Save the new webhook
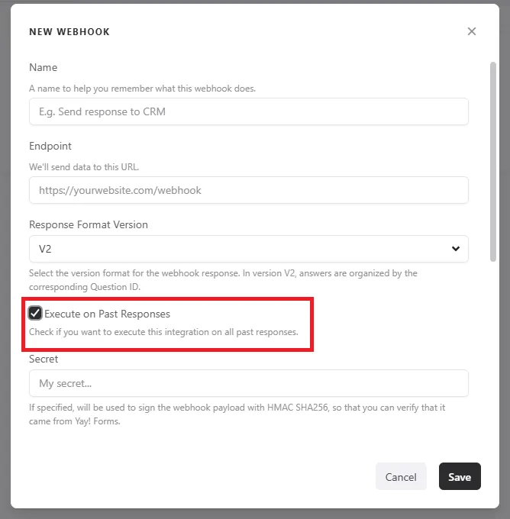 coord(460,476)
